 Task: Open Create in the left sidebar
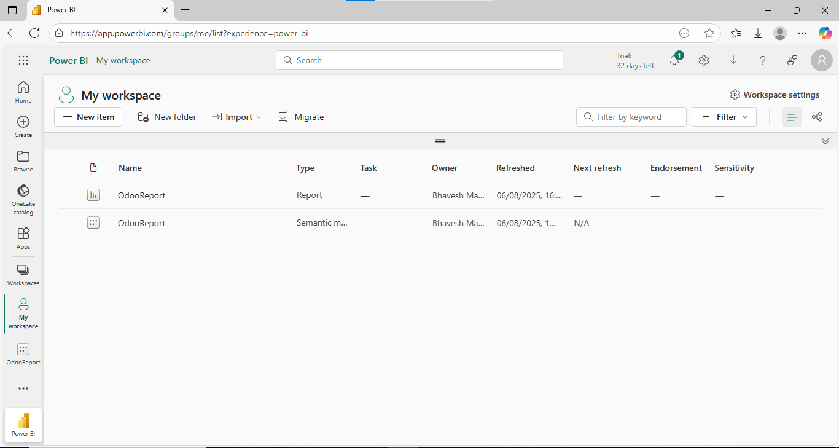(23, 126)
